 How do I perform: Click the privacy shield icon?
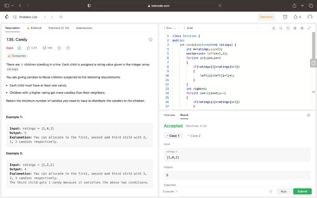[x=89, y=6]
